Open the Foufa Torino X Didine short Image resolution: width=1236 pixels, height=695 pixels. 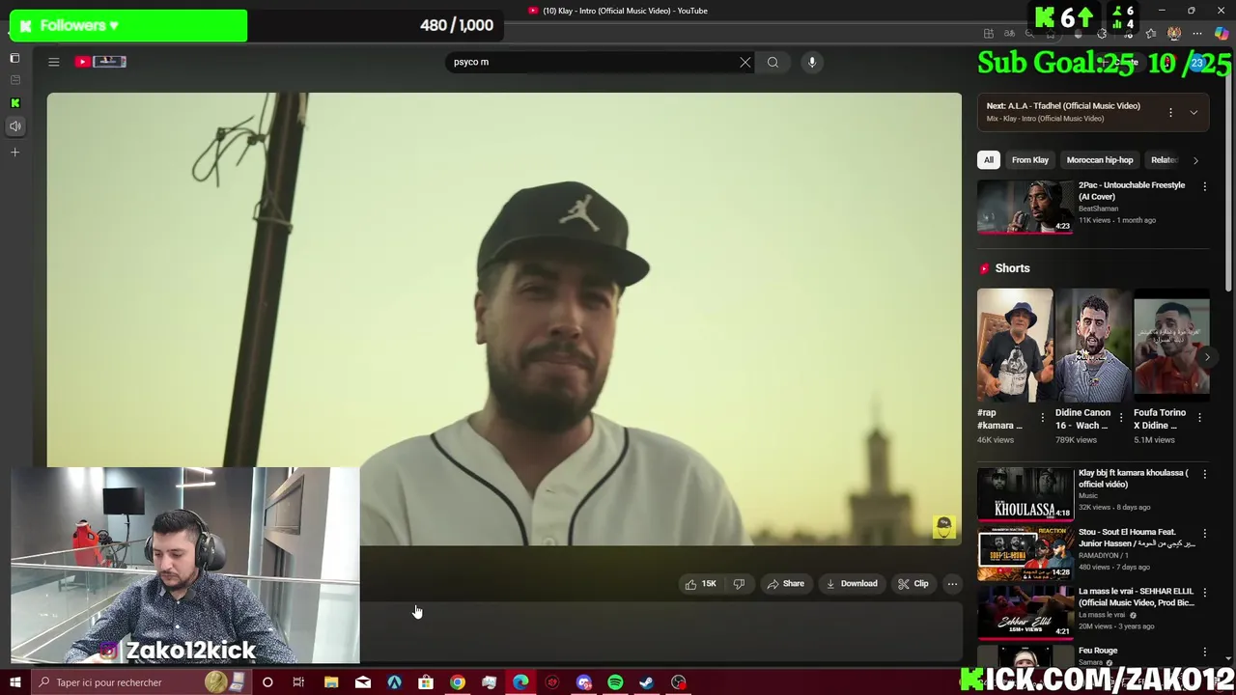point(1171,345)
